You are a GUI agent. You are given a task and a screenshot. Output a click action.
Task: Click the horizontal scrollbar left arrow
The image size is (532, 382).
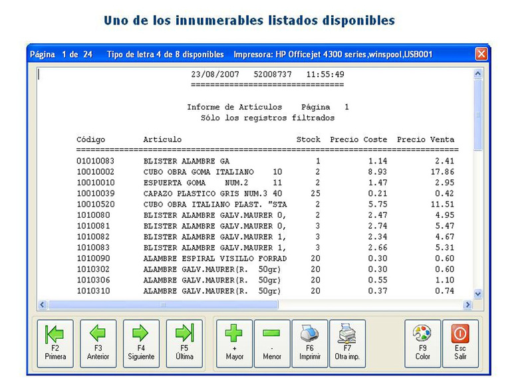point(42,305)
